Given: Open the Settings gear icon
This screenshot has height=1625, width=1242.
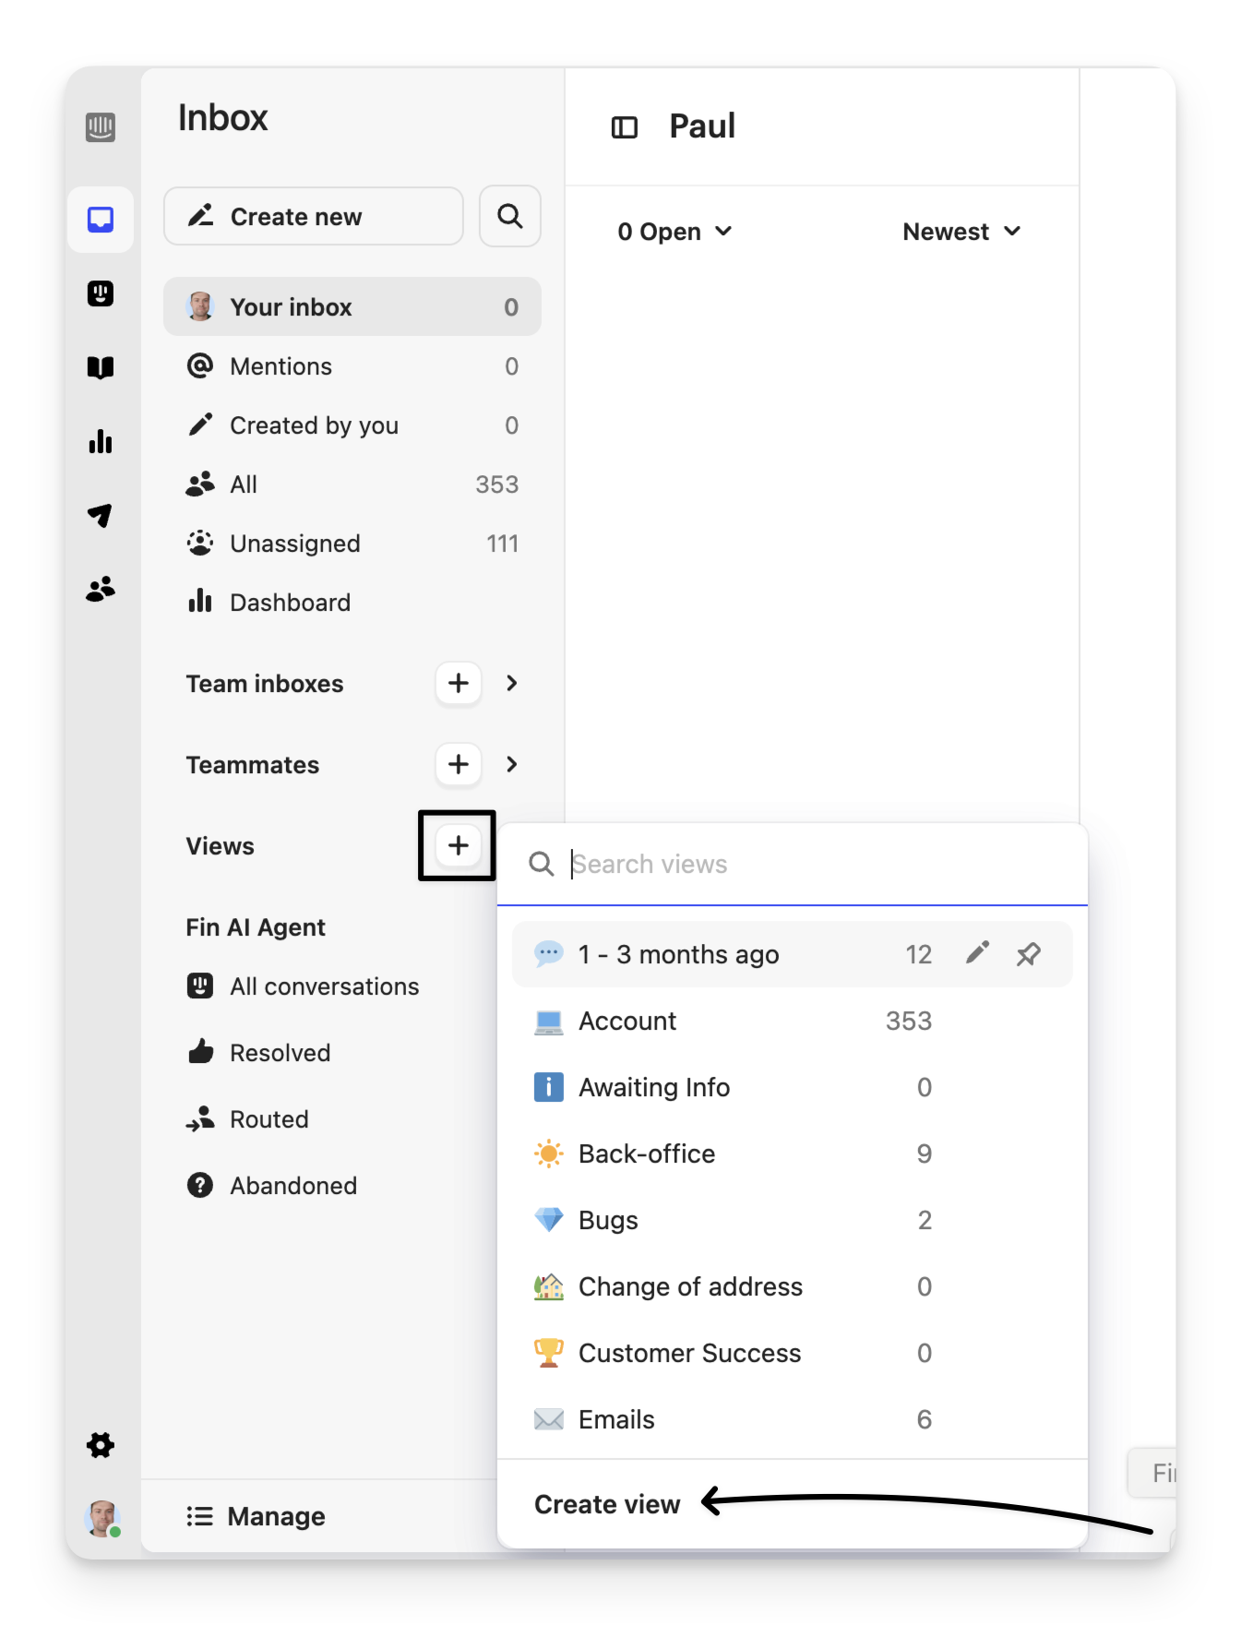Looking at the screenshot, I should (x=100, y=1445).
